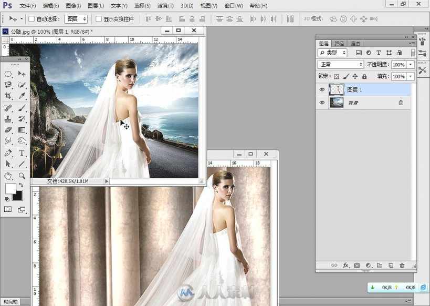Select the Horizontal Type tool in the toolbox
430x306 pixels.
[x=22, y=152]
